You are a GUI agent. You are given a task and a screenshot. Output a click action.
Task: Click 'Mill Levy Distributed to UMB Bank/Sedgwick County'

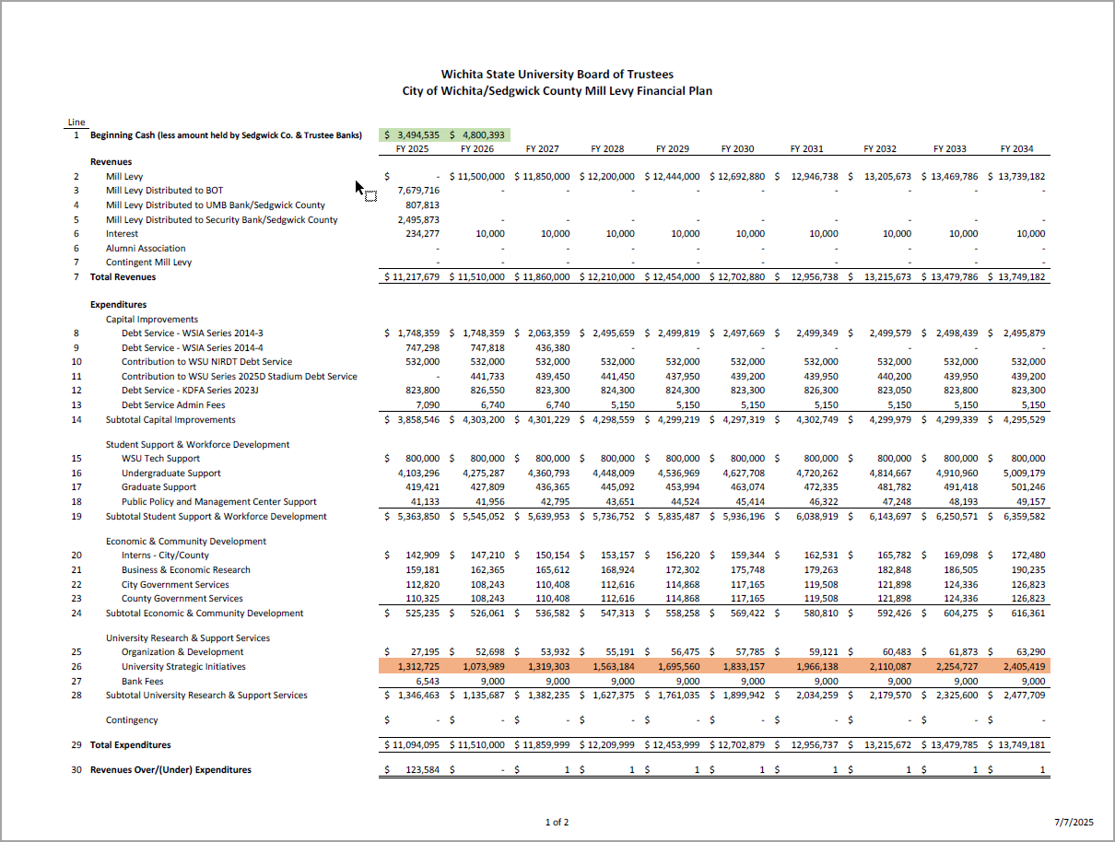(x=216, y=205)
